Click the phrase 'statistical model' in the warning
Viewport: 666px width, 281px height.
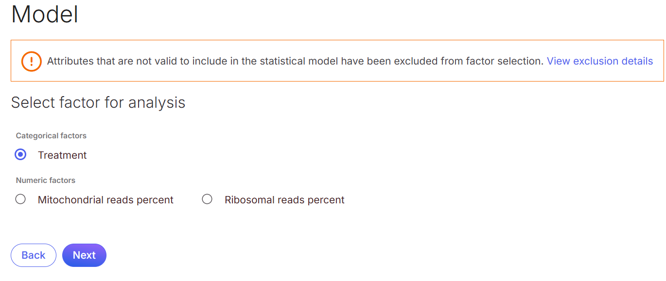(298, 61)
